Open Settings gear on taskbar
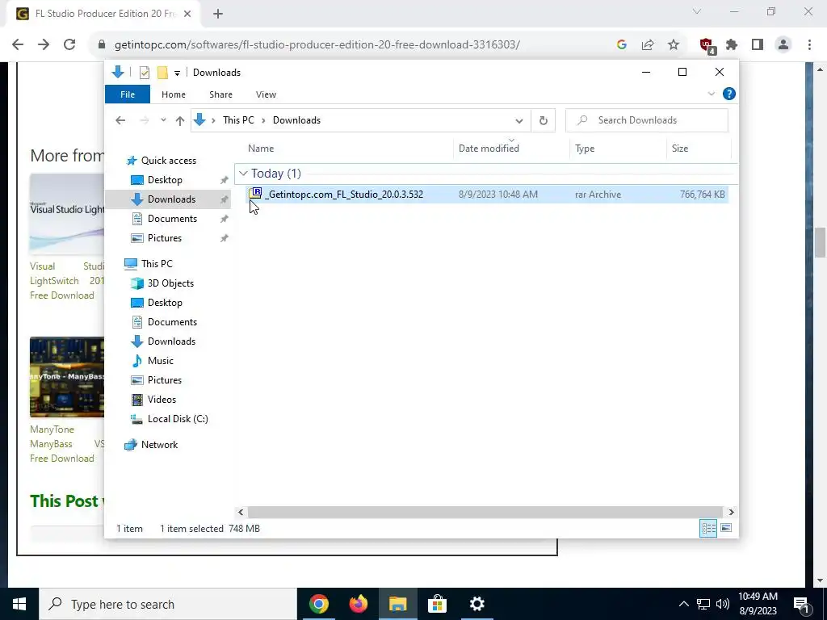This screenshot has height=620, width=827. point(476,604)
